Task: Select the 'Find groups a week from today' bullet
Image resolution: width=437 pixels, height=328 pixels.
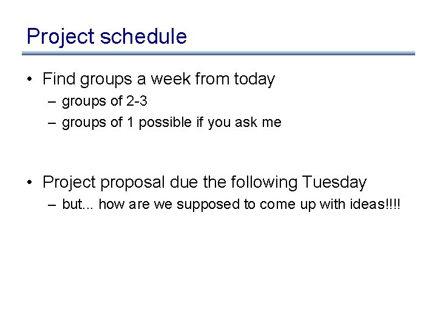Action: (x=158, y=79)
